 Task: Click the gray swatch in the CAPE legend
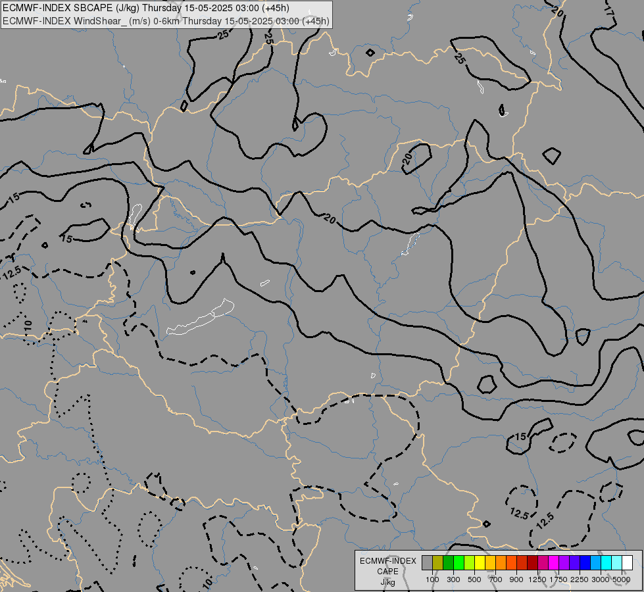(x=427, y=563)
